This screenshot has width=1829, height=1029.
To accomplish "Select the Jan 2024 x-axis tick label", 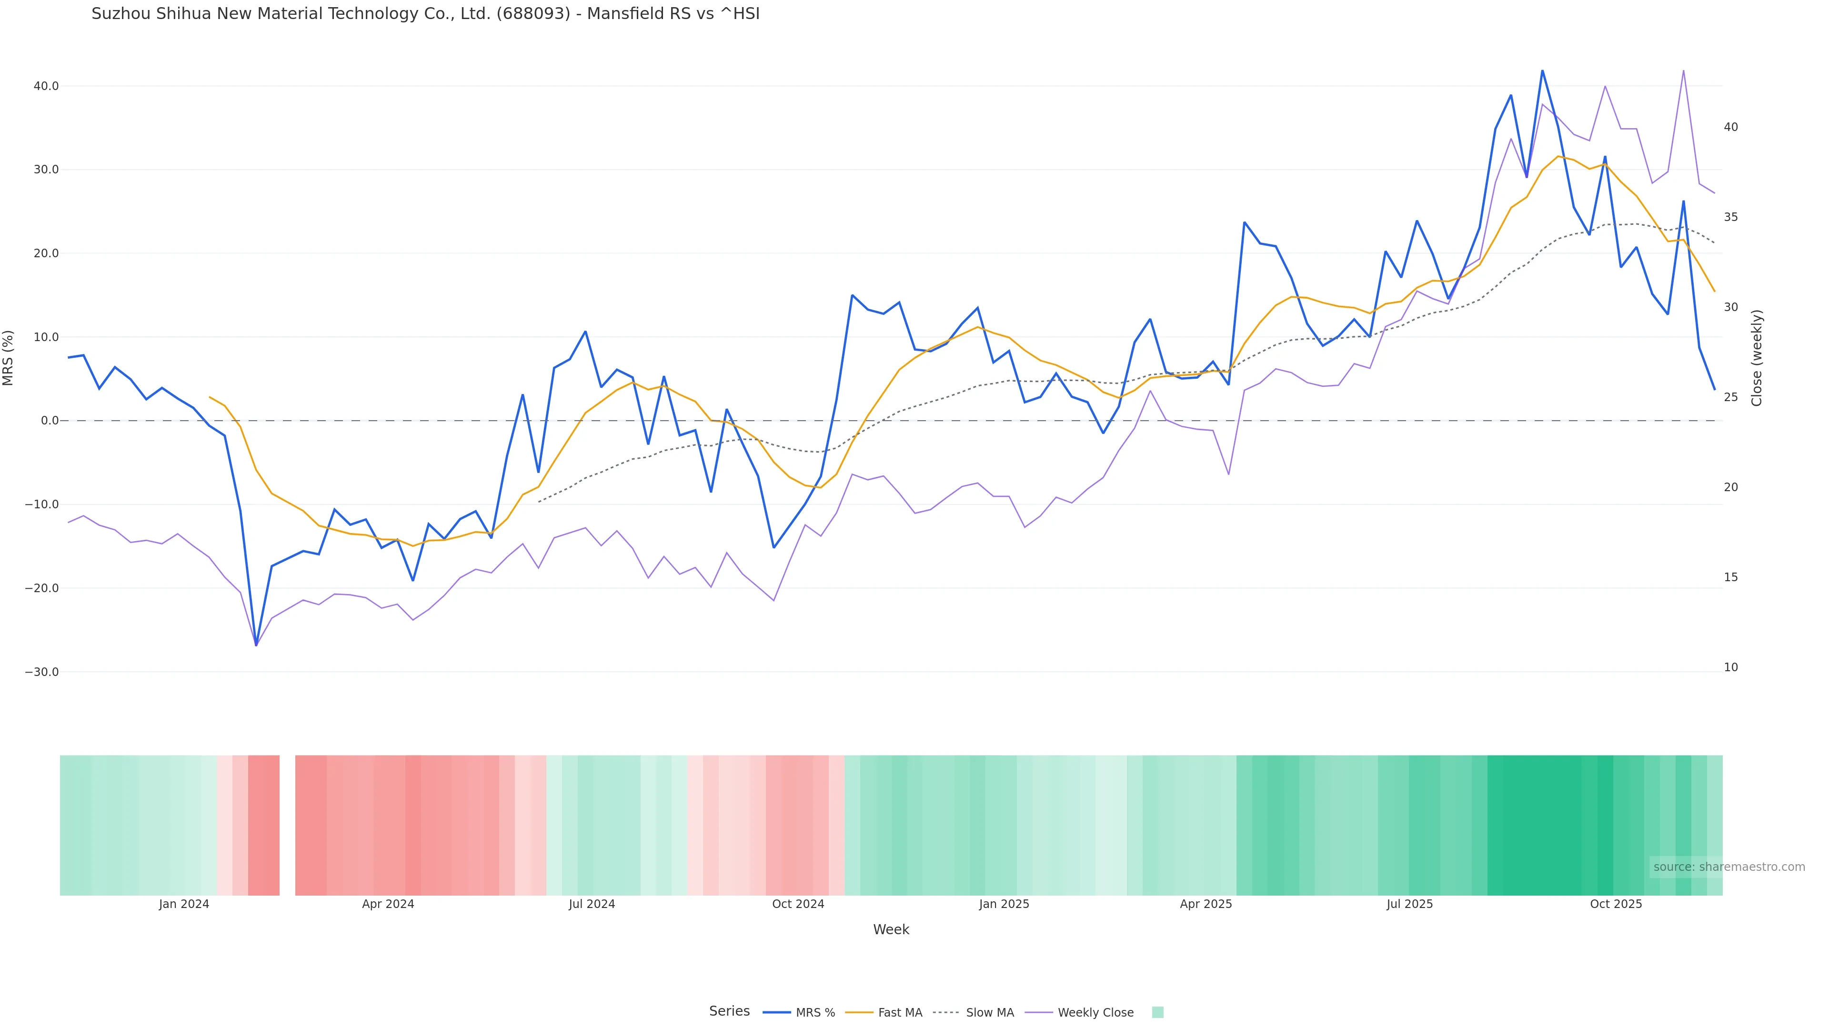I will point(184,904).
